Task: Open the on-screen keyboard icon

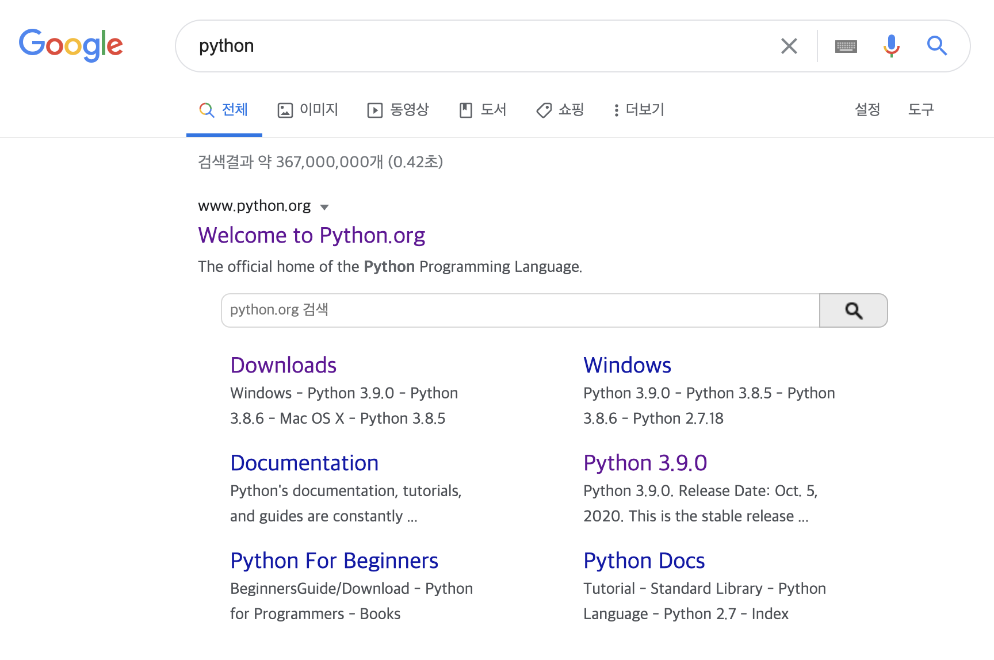Action: (x=846, y=46)
